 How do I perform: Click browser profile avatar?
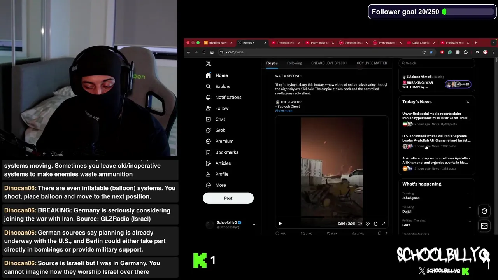tap(485, 52)
